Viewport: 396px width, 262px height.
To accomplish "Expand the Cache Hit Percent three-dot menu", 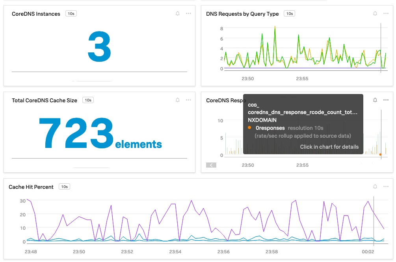I will [x=386, y=187].
